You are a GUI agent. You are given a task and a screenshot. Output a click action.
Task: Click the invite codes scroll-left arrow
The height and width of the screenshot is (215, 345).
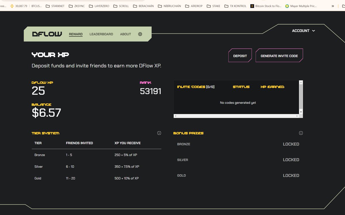click(x=175, y=116)
